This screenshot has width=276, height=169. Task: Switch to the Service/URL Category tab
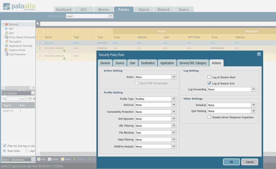(193, 63)
